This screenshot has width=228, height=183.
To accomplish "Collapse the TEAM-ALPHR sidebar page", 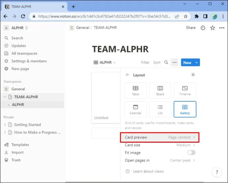I will 5,97.
